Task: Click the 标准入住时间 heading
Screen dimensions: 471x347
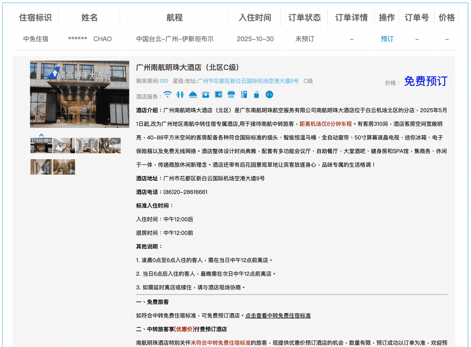Action: (x=155, y=205)
